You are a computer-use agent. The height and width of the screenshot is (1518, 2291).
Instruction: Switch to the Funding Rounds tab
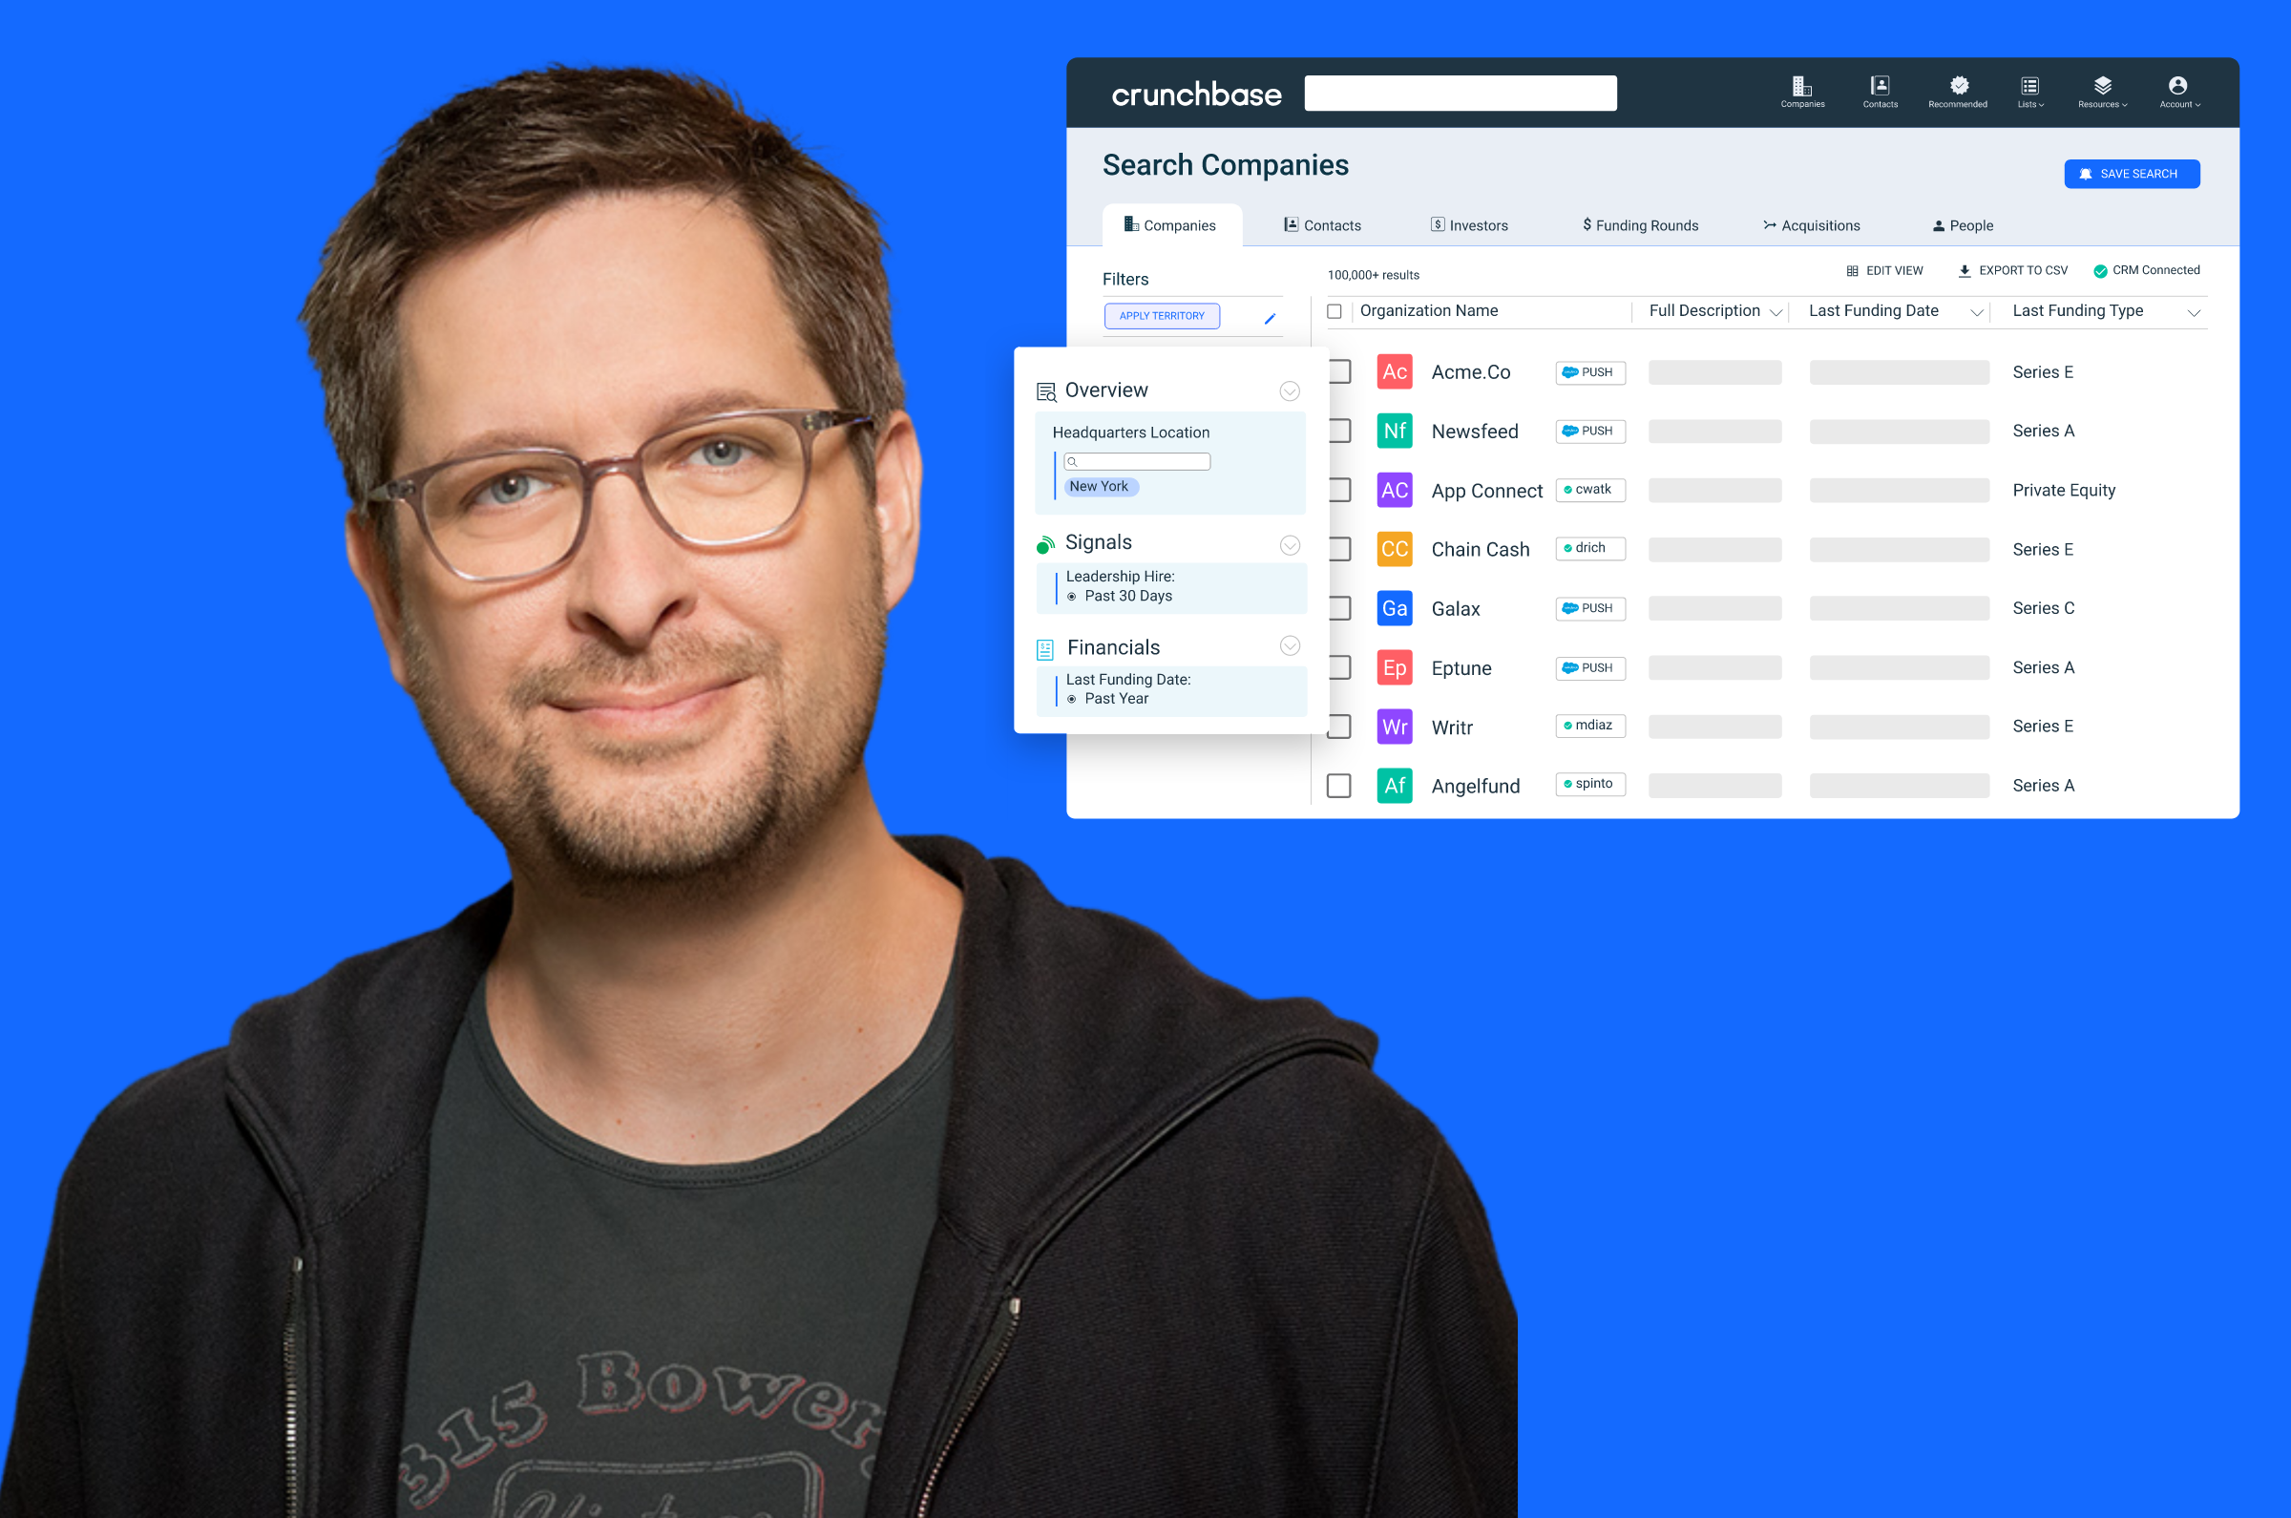click(1640, 225)
